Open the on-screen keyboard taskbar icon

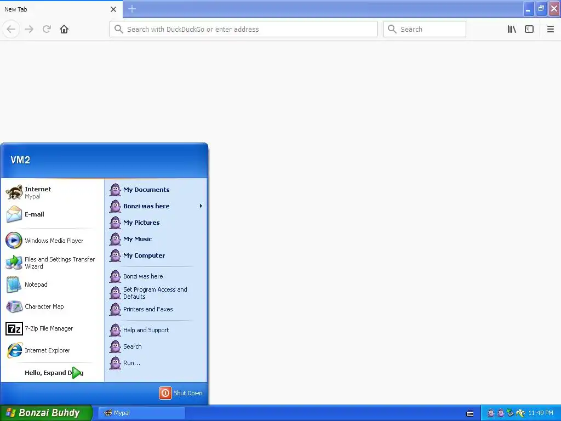tap(470, 413)
